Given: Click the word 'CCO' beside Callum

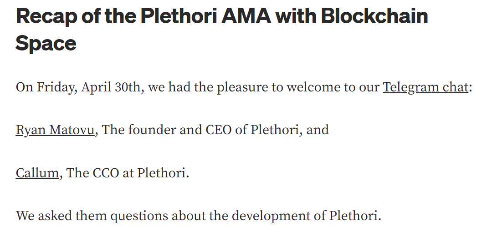Looking at the screenshot, I should point(104,173).
